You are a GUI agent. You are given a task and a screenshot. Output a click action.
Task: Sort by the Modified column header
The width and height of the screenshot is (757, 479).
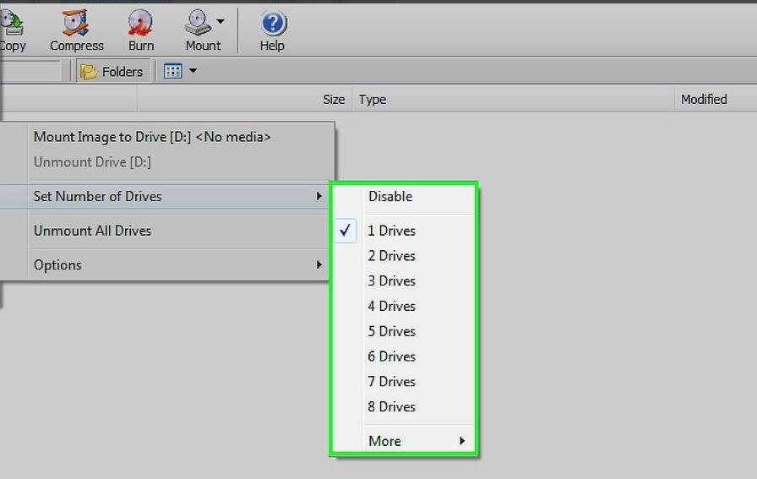(x=704, y=100)
